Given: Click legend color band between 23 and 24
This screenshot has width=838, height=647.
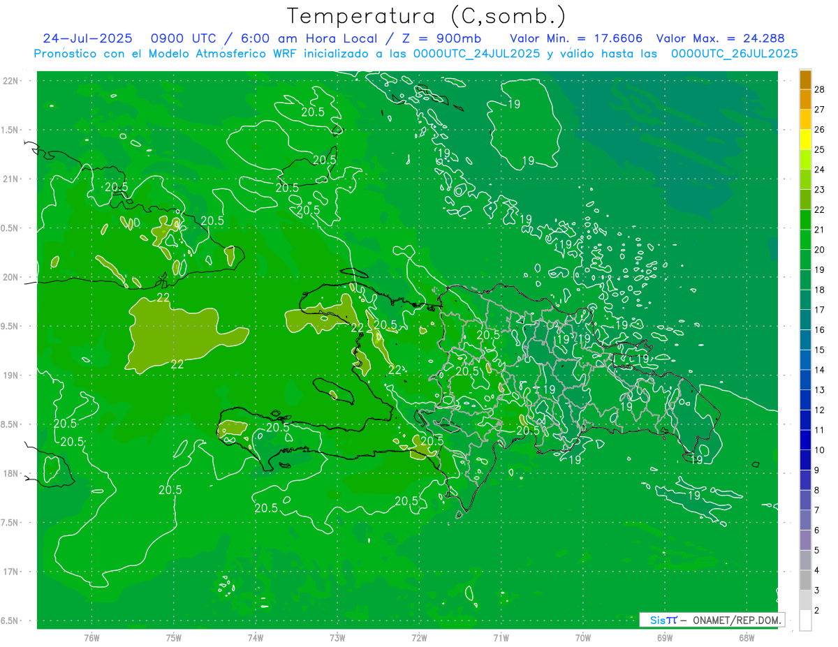Looking at the screenshot, I should (x=805, y=179).
